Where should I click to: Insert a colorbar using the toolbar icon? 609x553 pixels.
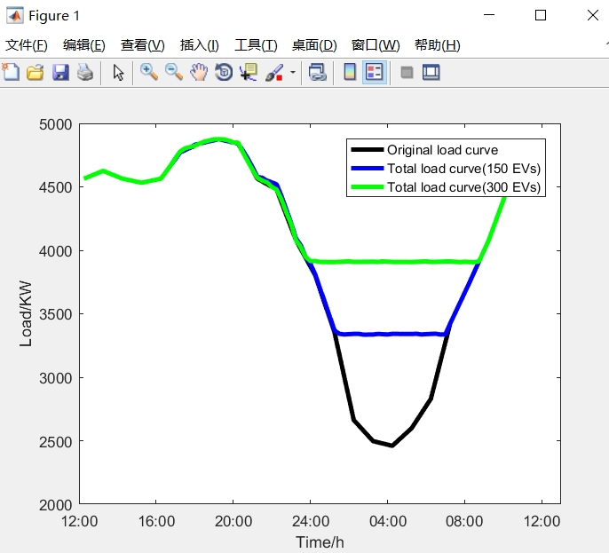(x=350, y=72)
